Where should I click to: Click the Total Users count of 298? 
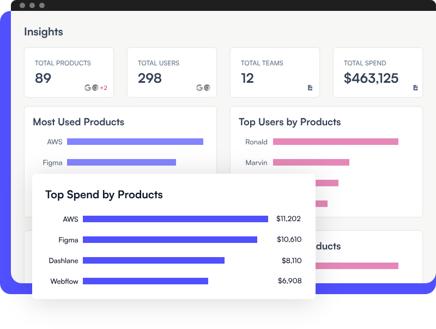coord(149,78)
